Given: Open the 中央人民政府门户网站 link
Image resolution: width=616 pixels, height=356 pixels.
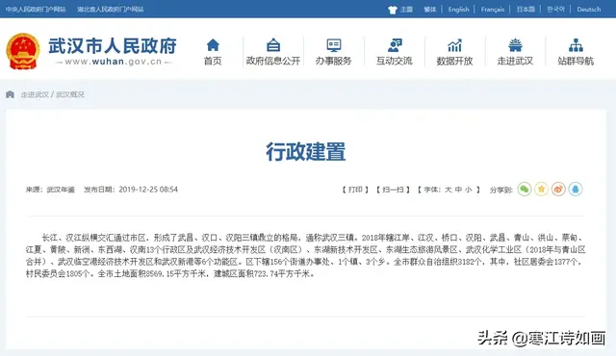Looking at the screenshot, I should coord(36,9).
